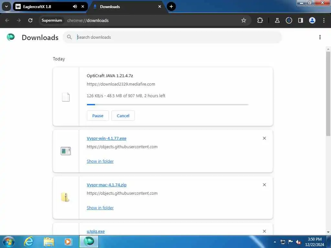This screenshot has height=248, width=331.
Task: Open the Vysor-win-4.1.77.exe link
Action: (x=106, y=138)
